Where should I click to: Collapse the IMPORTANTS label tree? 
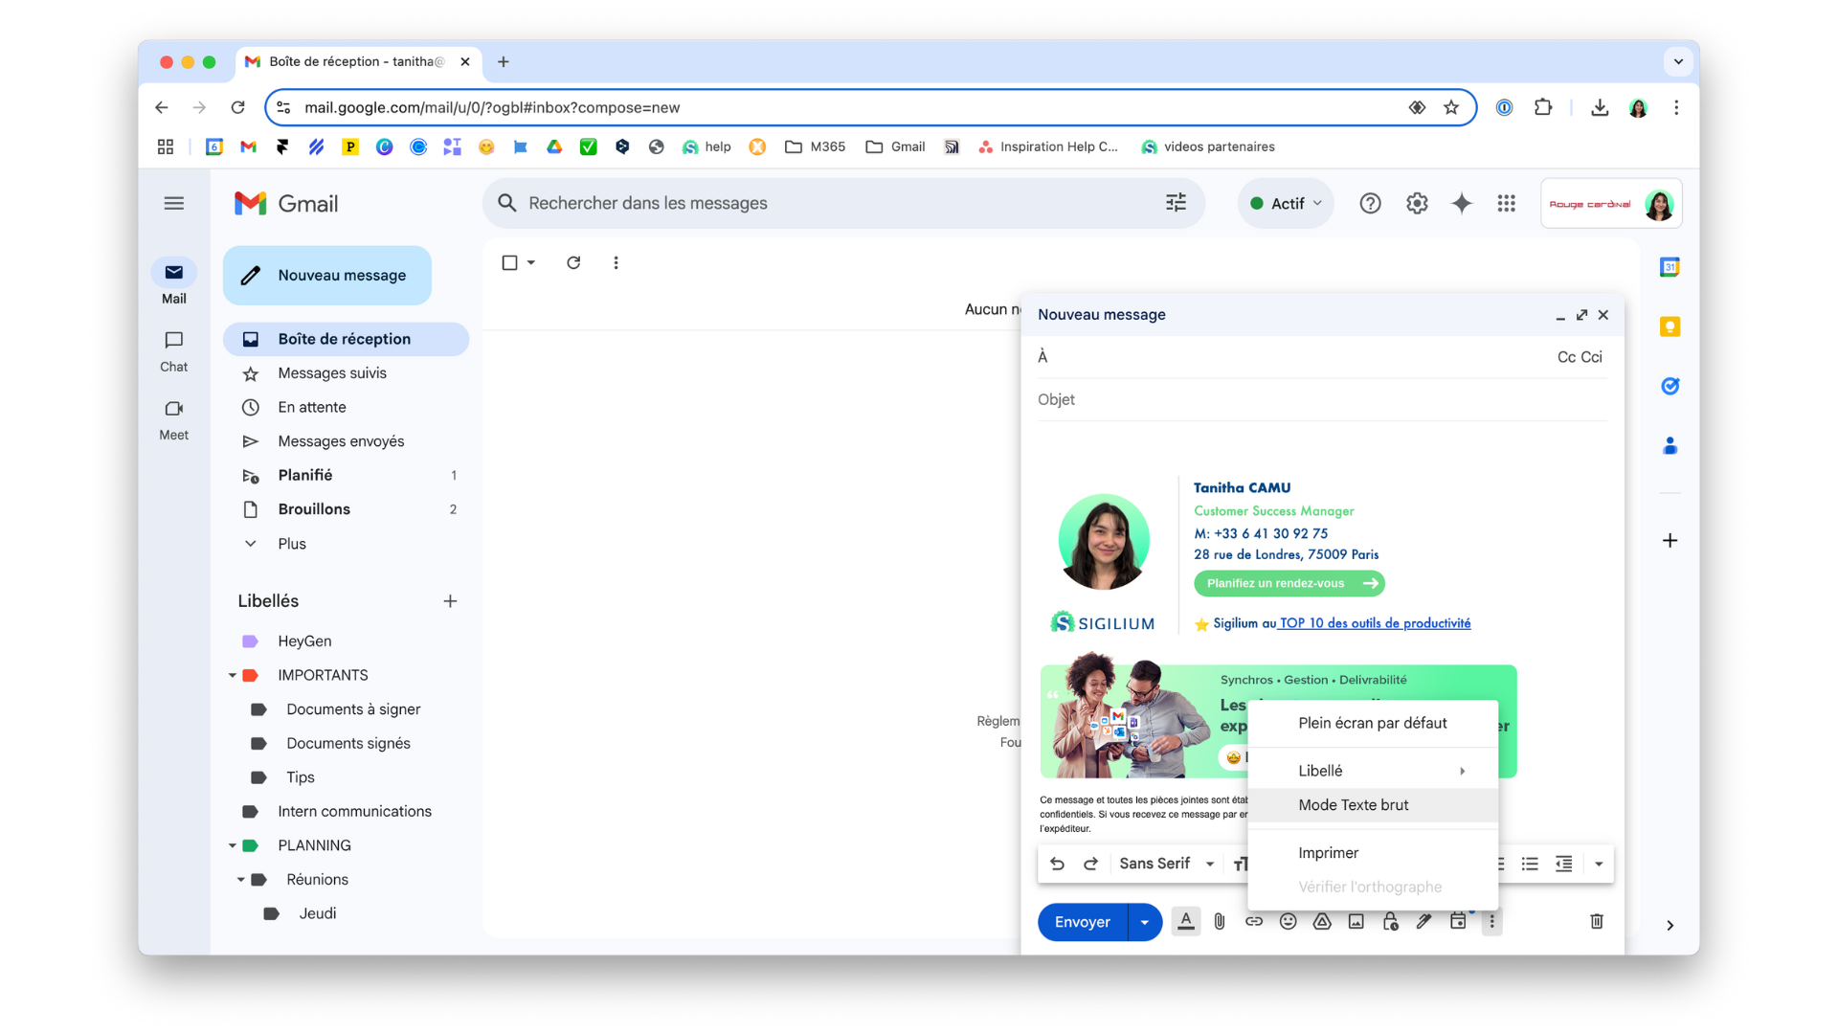[x=232, y=675]
